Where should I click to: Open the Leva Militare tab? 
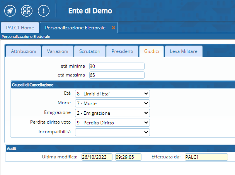coord(183,51)
